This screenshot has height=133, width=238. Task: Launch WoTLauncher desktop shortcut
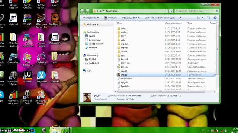[x=13, y=78]
